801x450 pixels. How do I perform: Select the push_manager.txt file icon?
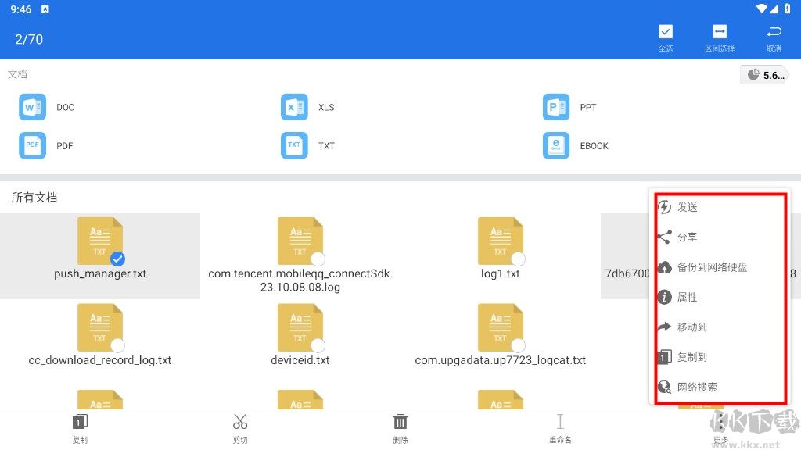pyautogui.click(x=100, y=241)
